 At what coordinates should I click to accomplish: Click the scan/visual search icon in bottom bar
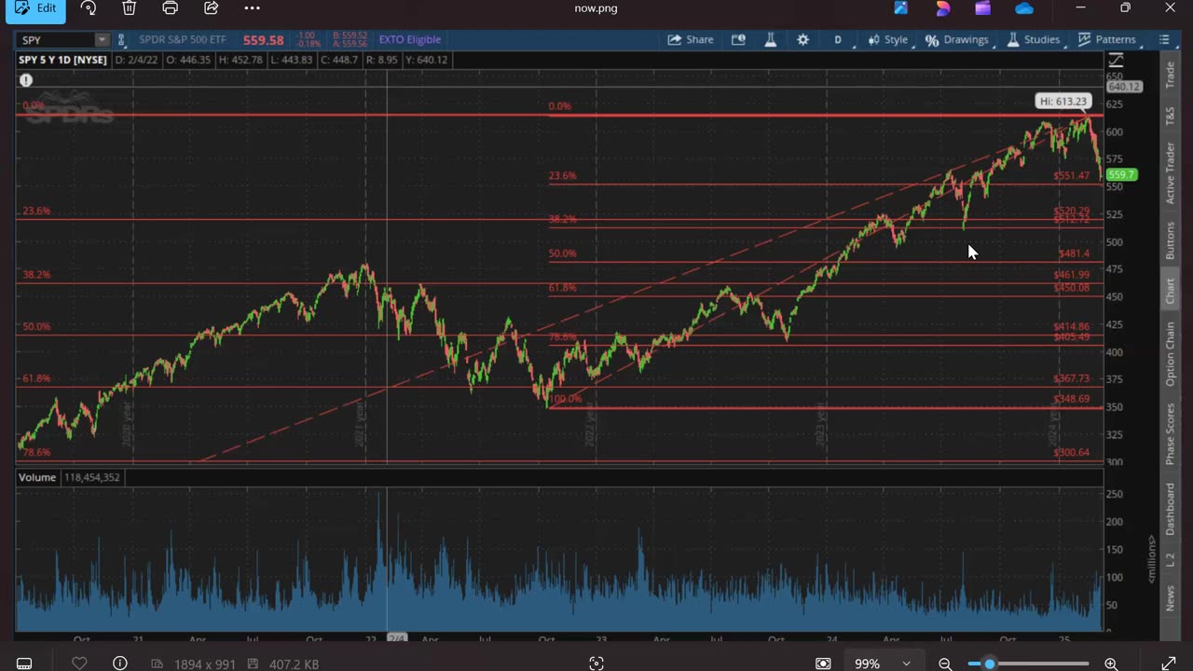[596, 664]
